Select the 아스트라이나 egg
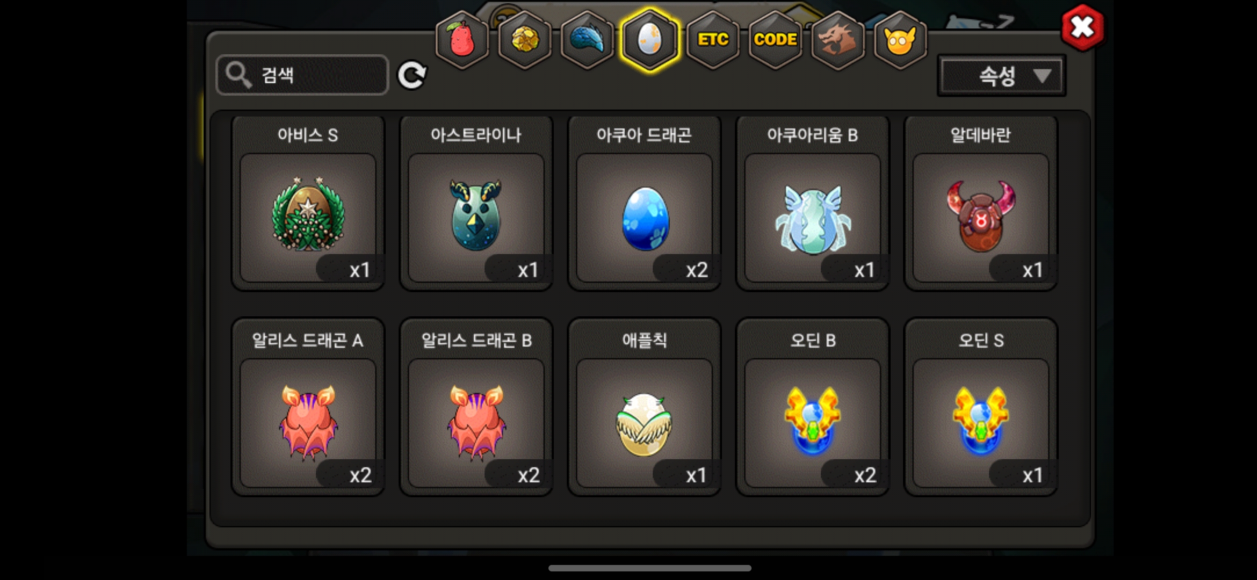This screenshot has height=580, width=1257. pos(476,204)
